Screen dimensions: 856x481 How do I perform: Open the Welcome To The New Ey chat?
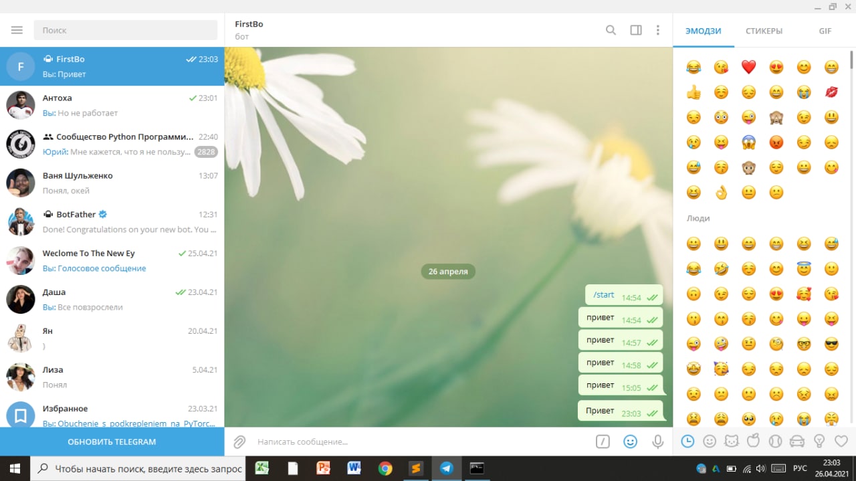click(112, 260)
